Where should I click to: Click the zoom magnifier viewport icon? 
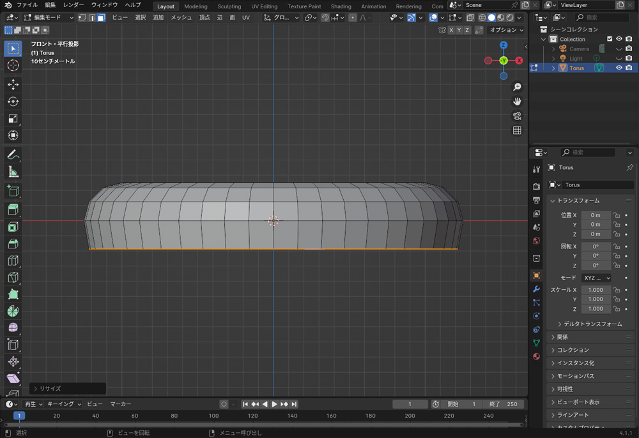pos(517,87)
